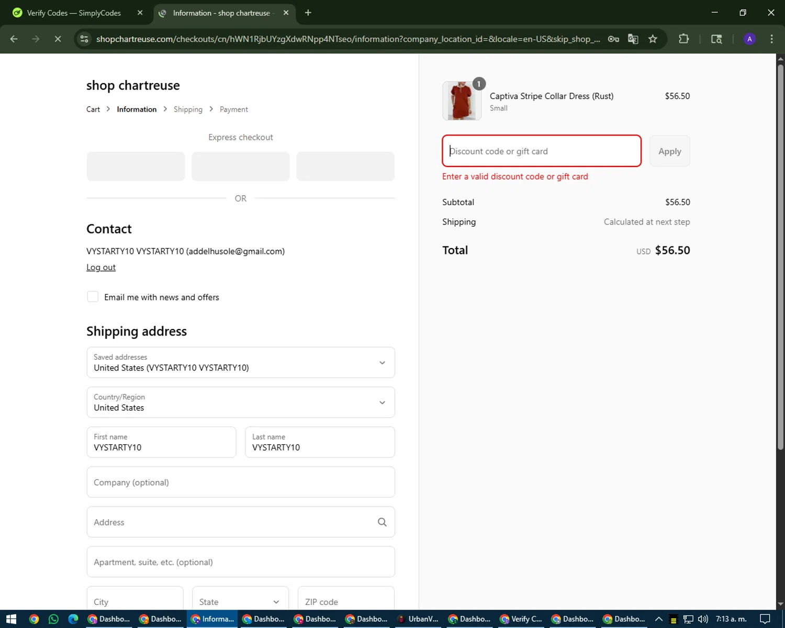Switch to the Verify Codes SimplyCodes tab

pos(76,13)
